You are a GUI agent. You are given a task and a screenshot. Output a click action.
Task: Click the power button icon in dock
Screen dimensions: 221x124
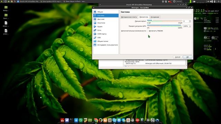[153, 120]
